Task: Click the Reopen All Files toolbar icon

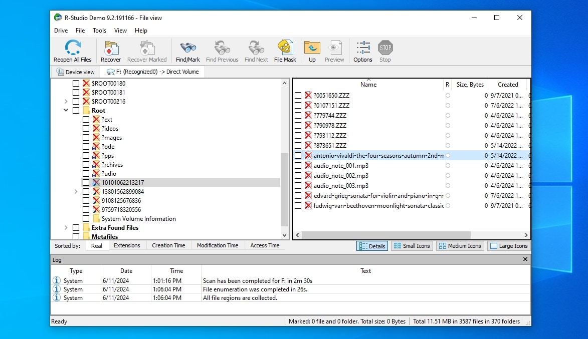Action: pyautogui.click(x=73, y=48)
